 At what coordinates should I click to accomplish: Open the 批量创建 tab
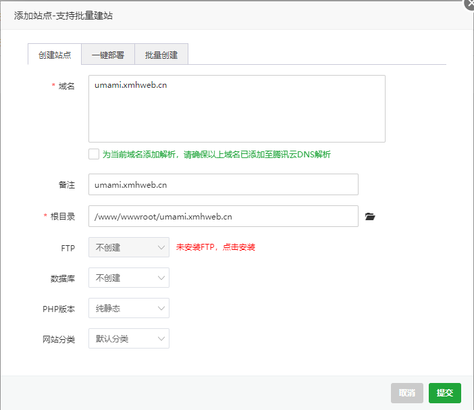point(161,55)
